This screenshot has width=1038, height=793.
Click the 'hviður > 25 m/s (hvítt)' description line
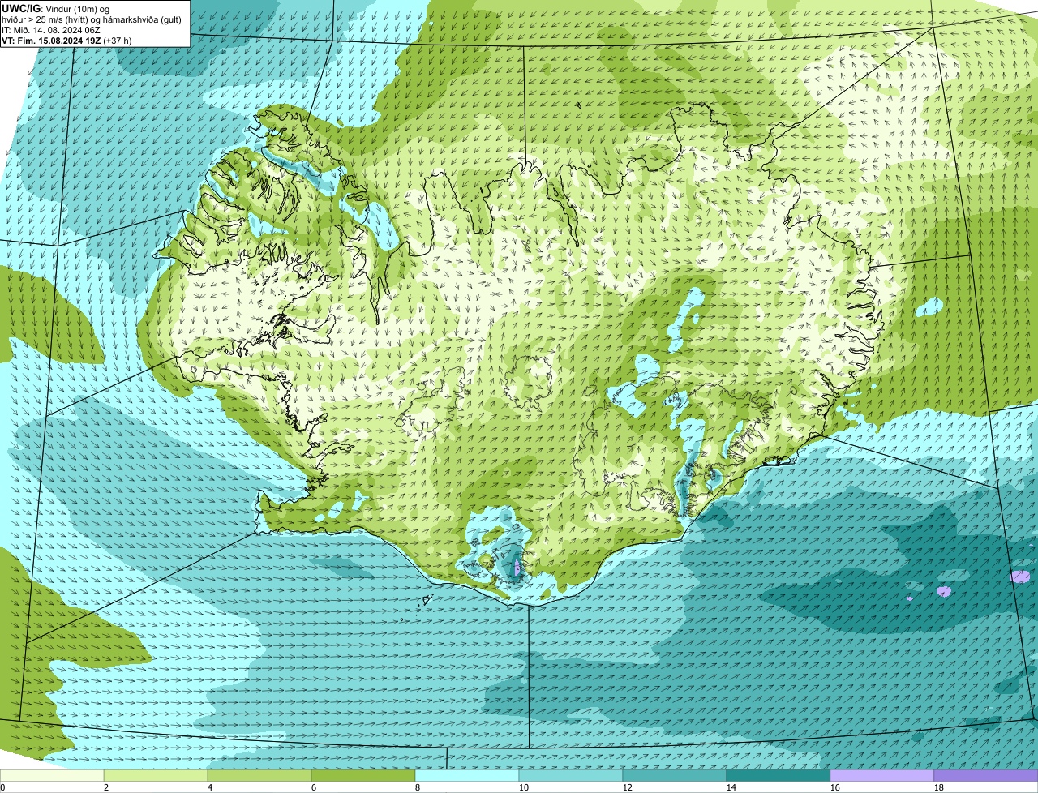pos(93,19)
